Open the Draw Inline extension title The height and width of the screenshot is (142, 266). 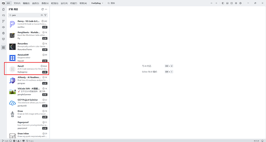(23, 134)
